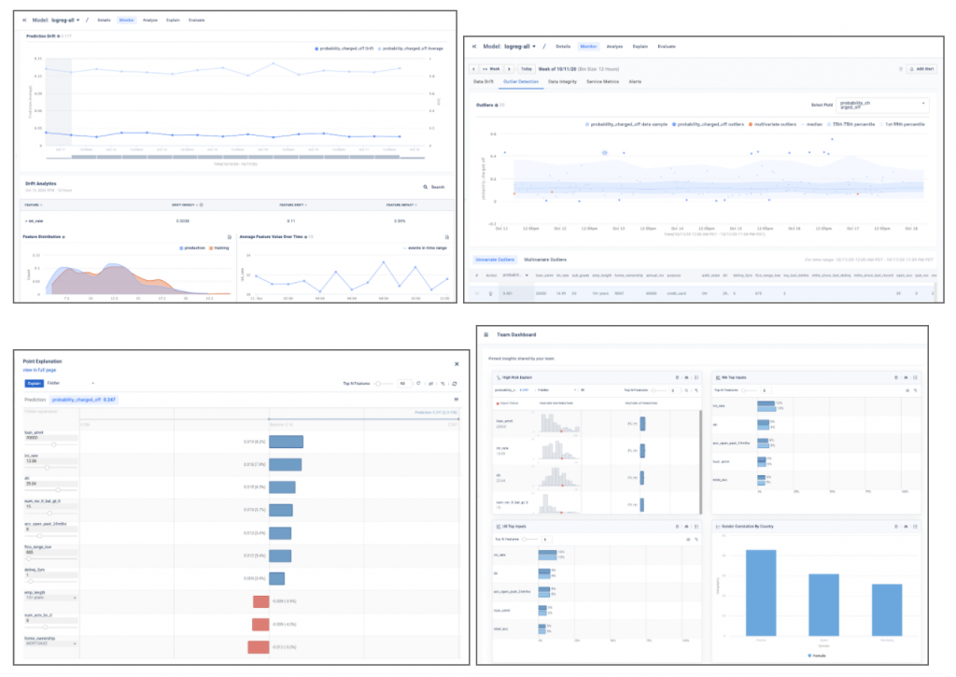The width and height of the screenshot is (956, 677).
Task: Click Add Alert button
Action: 921,69
